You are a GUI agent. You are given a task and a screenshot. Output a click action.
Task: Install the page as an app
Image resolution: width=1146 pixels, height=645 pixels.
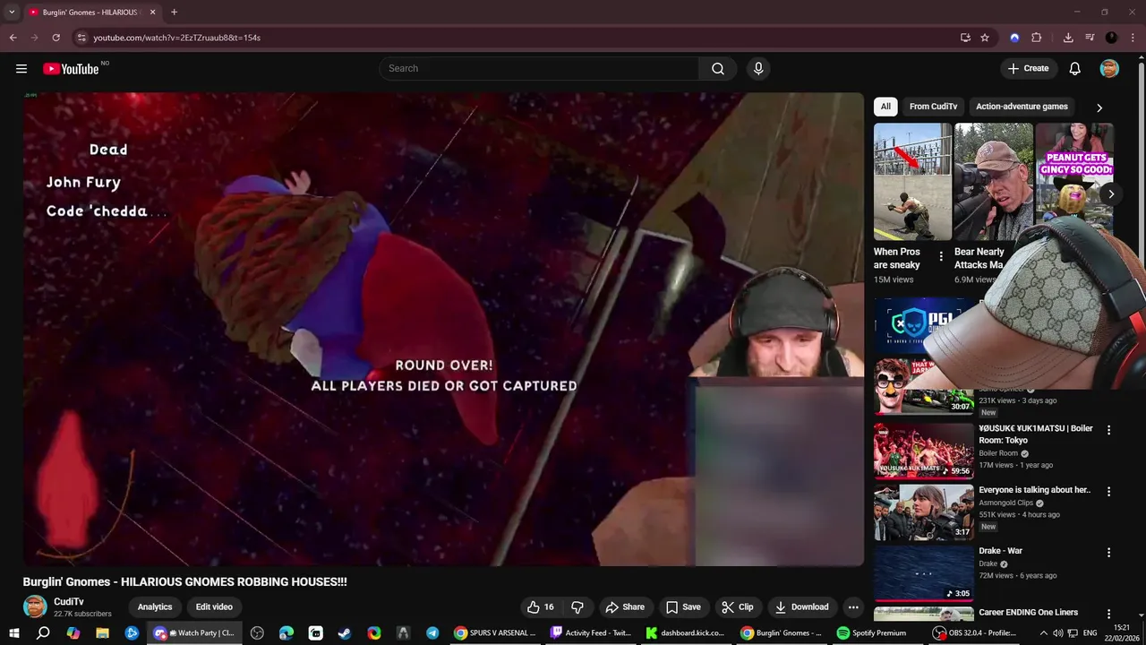(965, 38)
